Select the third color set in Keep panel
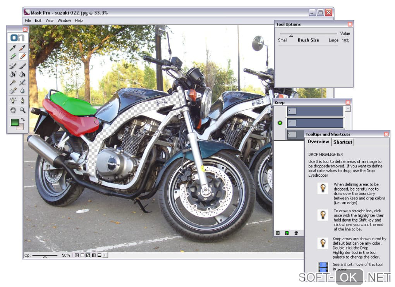The height and width of the screenshot is (287, 395). [296, 134]
